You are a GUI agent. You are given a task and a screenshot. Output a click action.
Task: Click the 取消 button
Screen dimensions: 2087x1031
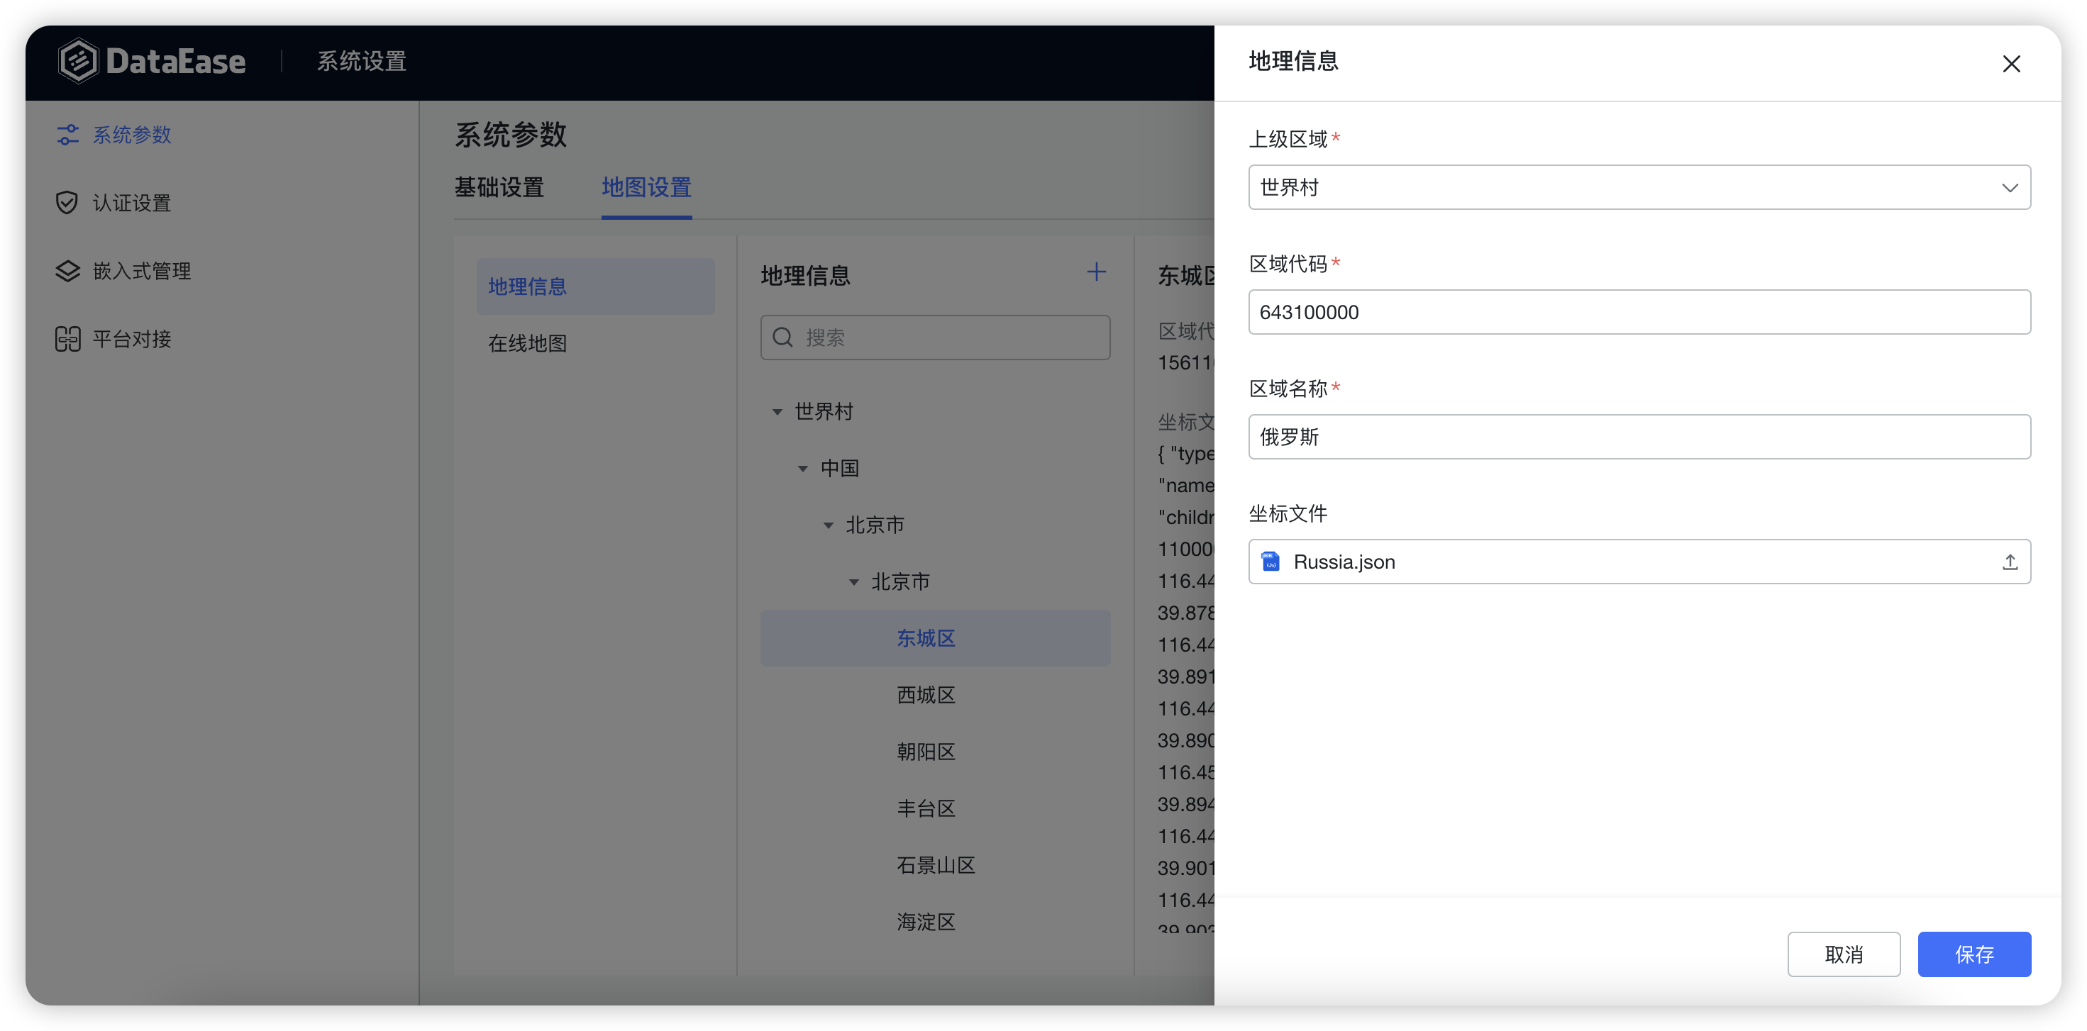1843,954
